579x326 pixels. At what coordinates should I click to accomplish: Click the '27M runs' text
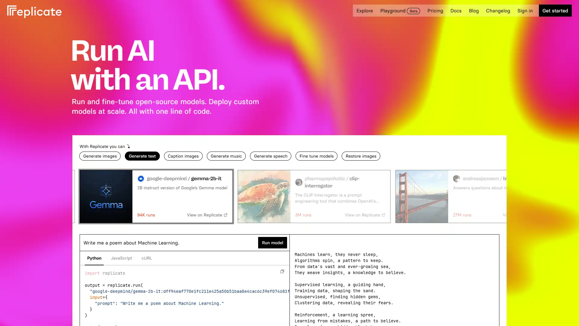click(x=462, y=215)
